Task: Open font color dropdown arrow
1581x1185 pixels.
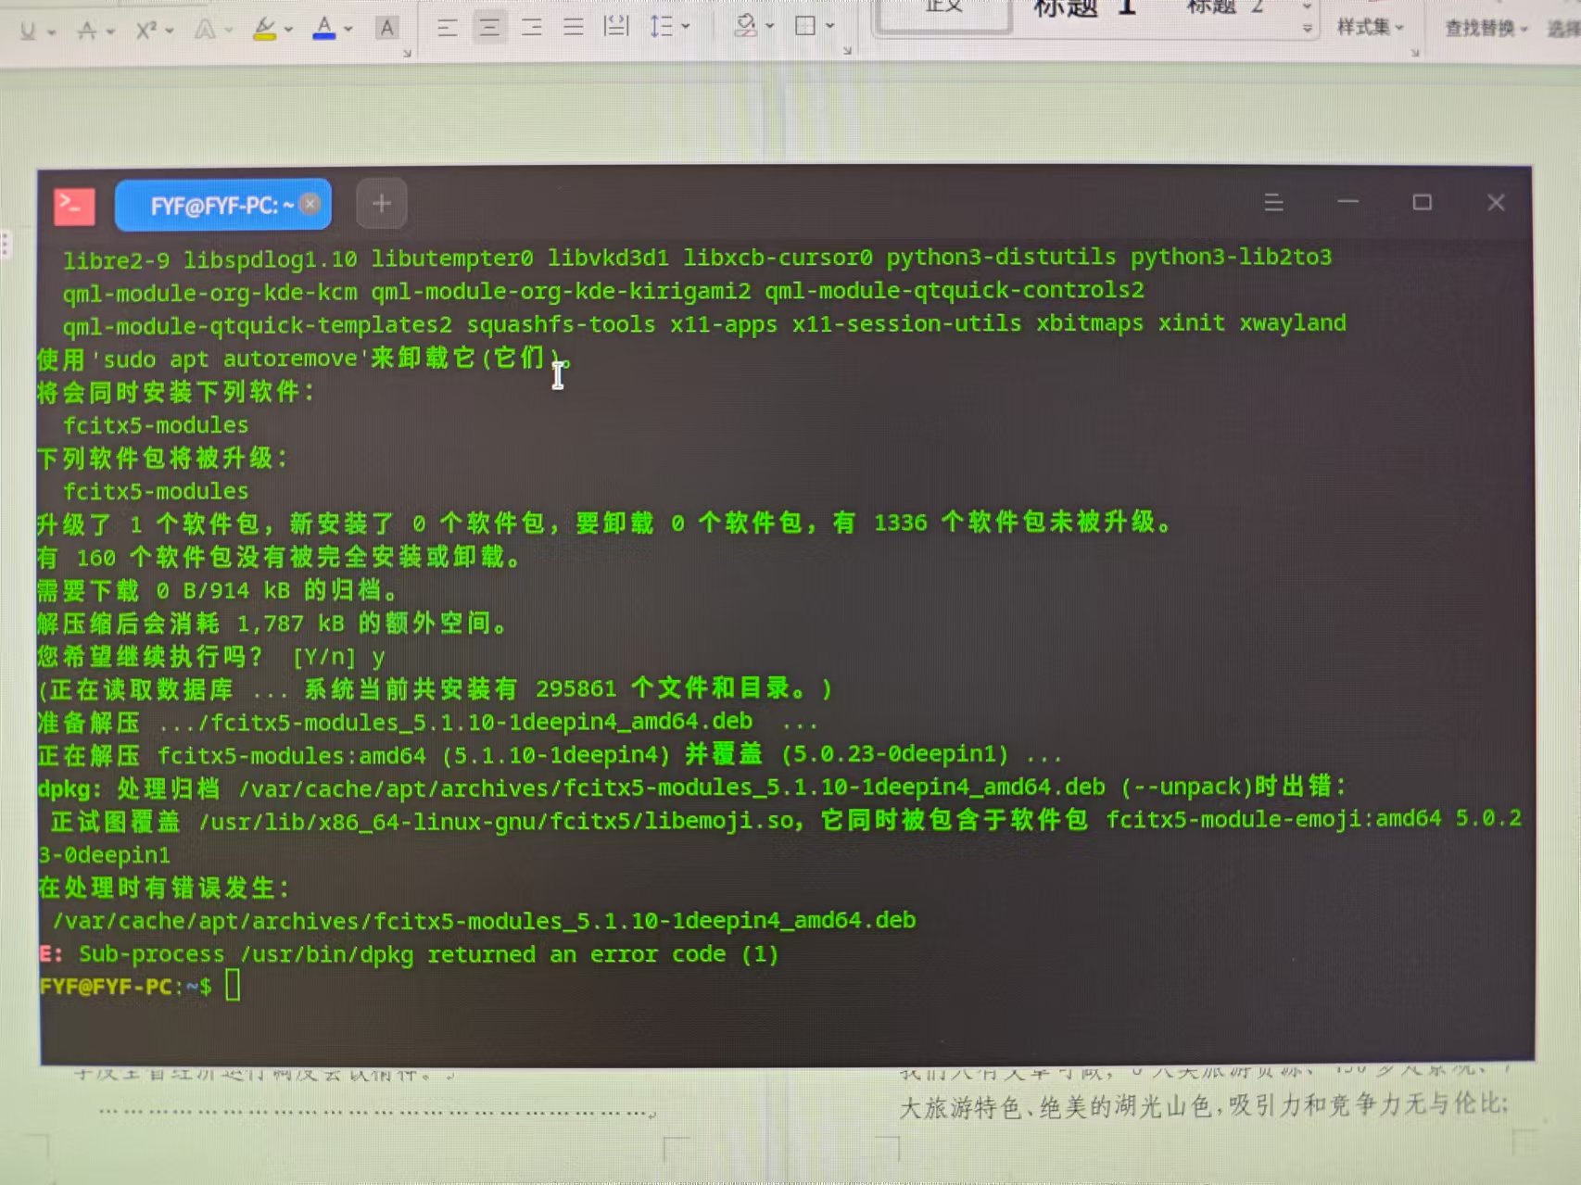Action: [x=348, y=30]
